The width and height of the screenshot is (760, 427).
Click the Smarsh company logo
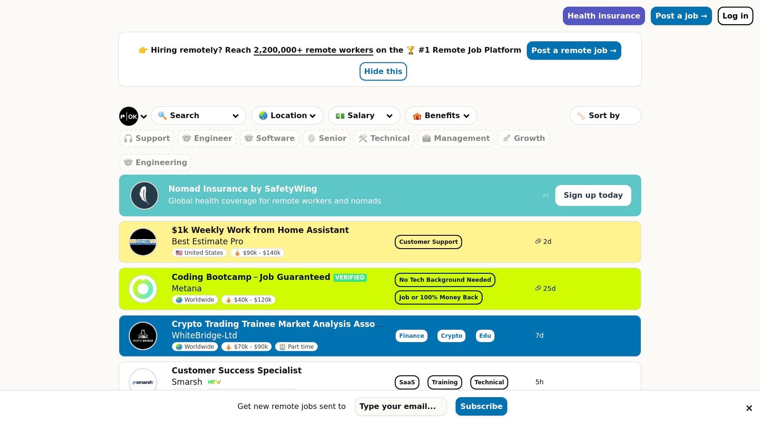143,381
